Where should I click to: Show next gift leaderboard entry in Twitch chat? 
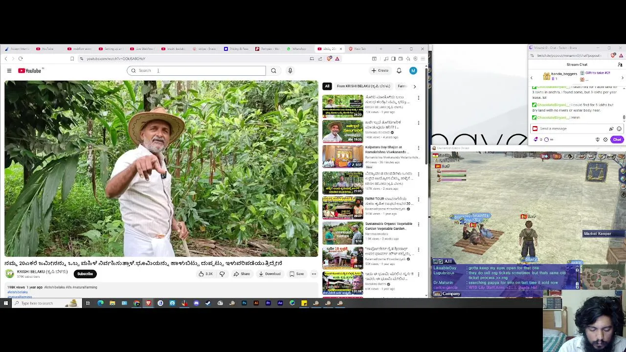point(623,78)
